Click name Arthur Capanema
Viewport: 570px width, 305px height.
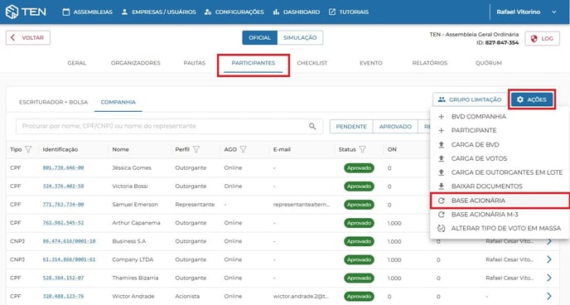[x=137, y=223]
